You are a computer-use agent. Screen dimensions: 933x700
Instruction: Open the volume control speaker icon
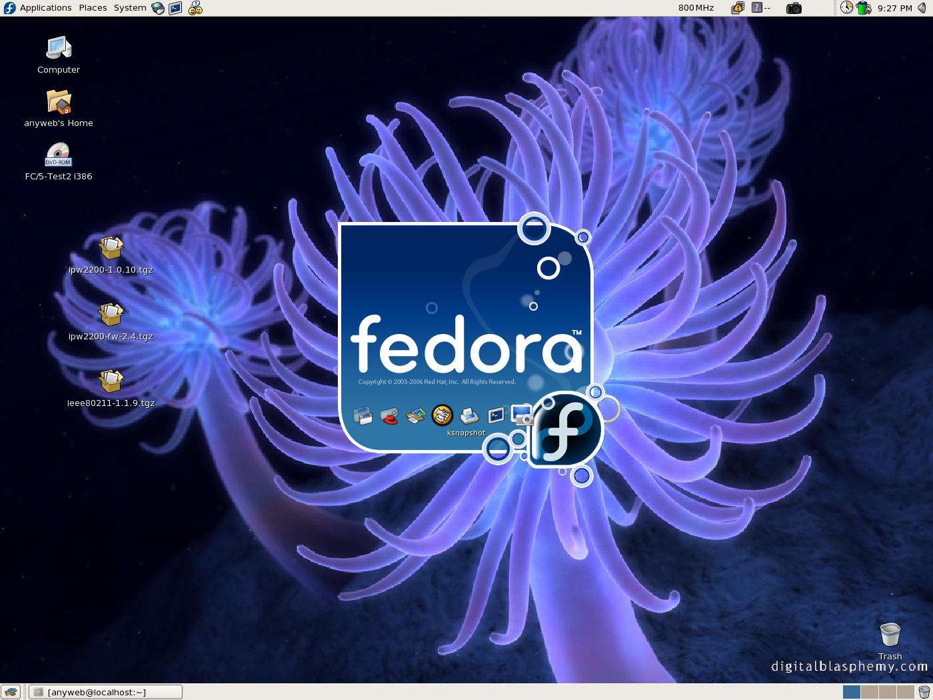coord(922,8)
